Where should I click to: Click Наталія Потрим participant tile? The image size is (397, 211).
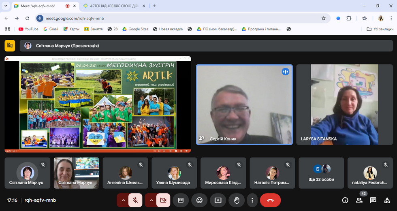[272, 173]
